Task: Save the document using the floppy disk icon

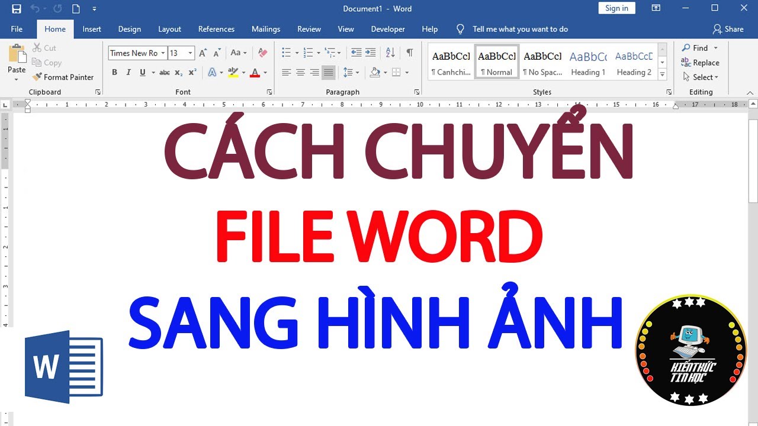Action: 17,9
